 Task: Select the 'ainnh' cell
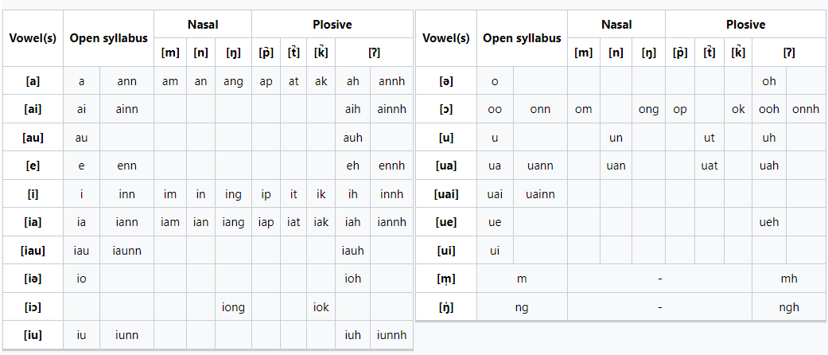391,109
